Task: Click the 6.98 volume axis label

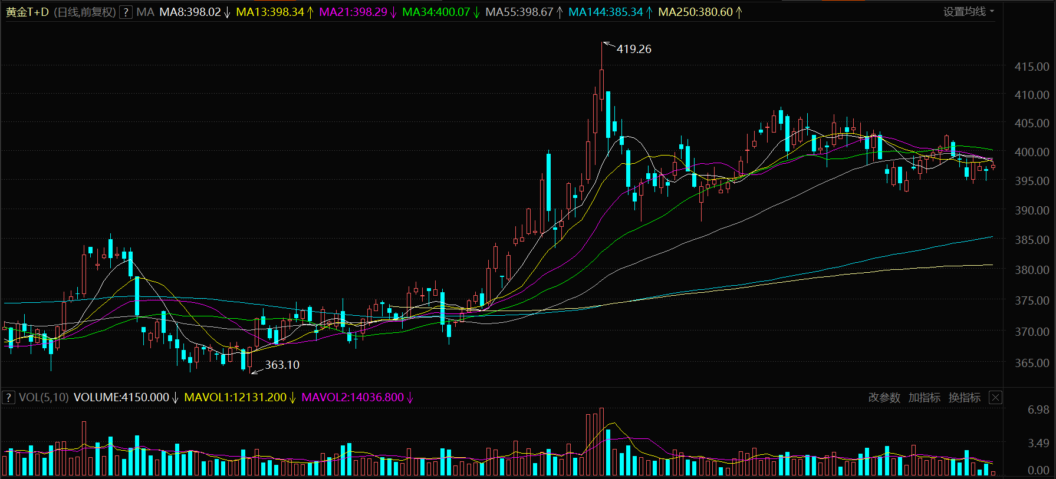Action: [x=1038, y=410]
